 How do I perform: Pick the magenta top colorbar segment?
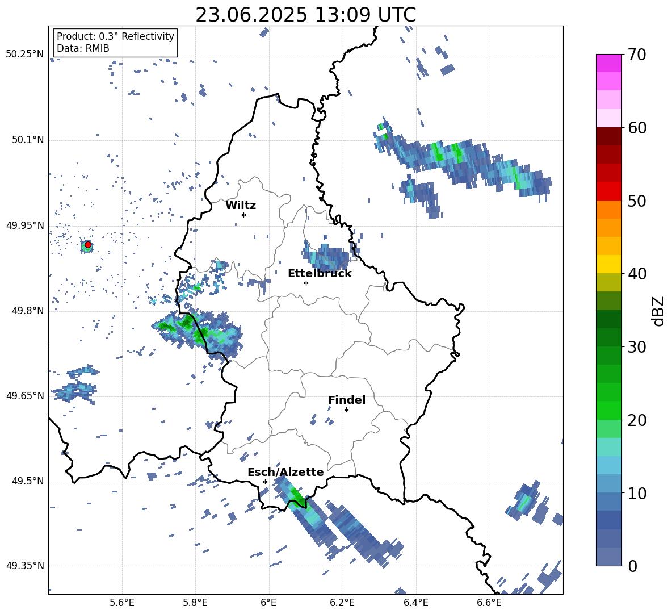(608, 63)
